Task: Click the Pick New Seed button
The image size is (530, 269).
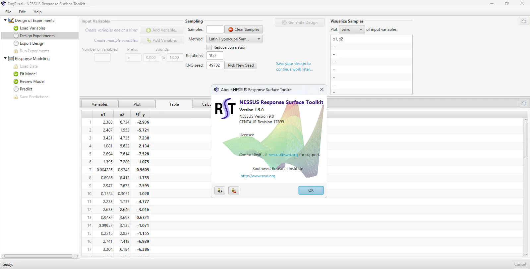Action: click(241, 65)
